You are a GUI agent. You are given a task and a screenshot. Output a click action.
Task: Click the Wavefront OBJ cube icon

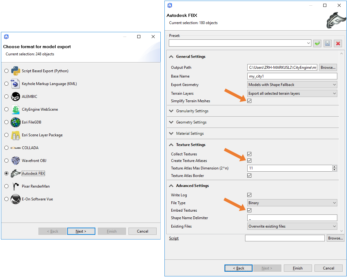pyautogui.click(x=16, y=161)
